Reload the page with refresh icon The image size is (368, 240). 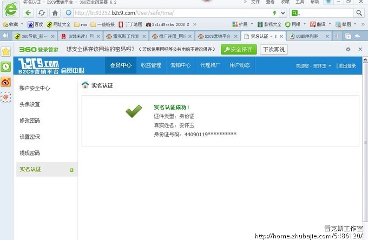pyautogui.click(x=42, y=13)
